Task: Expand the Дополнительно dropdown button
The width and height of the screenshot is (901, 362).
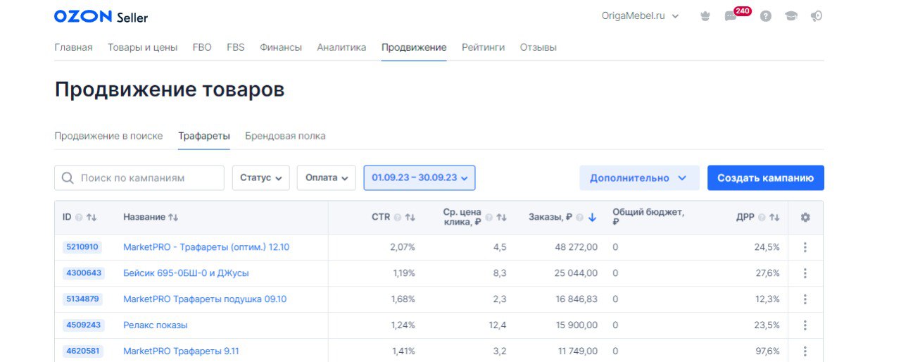Action: coord(639,178)
